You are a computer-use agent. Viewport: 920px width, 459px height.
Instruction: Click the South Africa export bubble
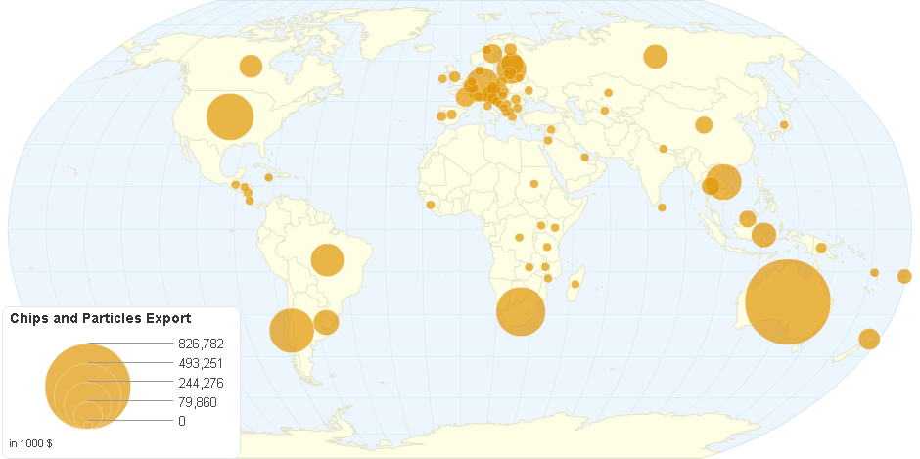click(521, 312)
